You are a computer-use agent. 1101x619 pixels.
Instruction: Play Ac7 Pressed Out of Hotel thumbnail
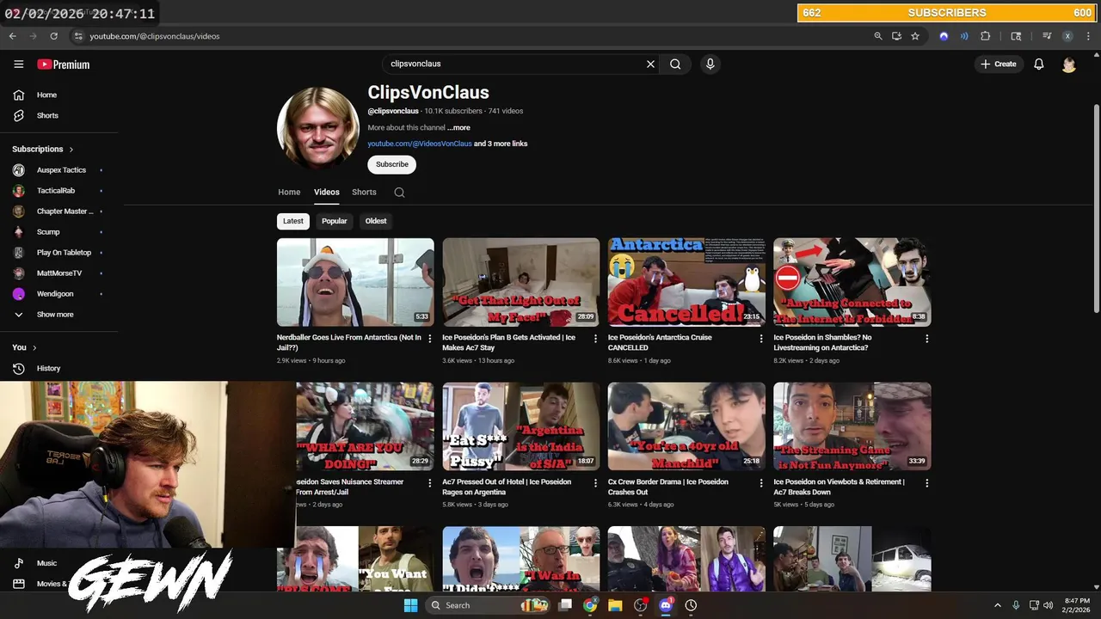point(521,426)
